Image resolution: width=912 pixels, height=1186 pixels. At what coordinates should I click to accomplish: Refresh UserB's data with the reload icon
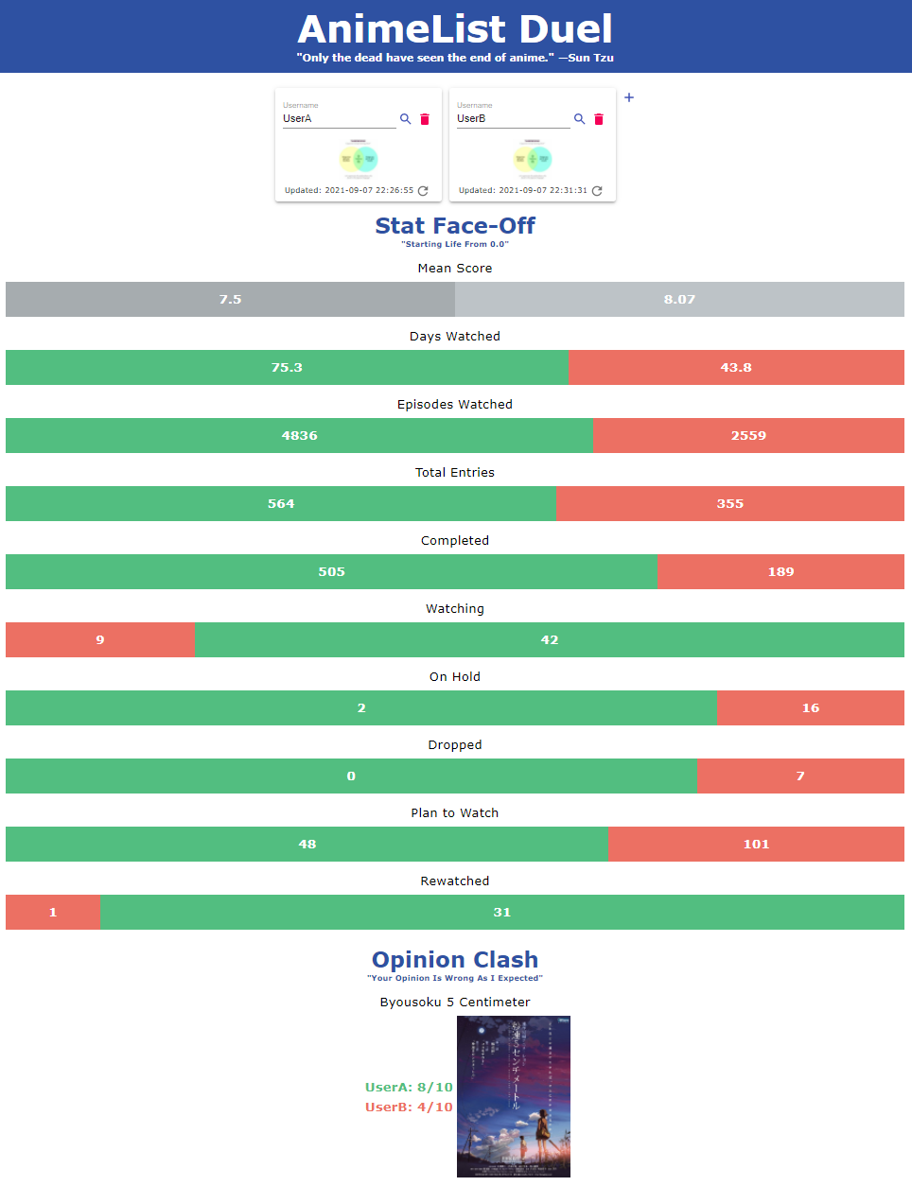point(597,191)
